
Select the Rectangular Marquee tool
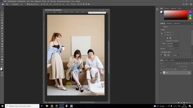(x=2, y=13)
